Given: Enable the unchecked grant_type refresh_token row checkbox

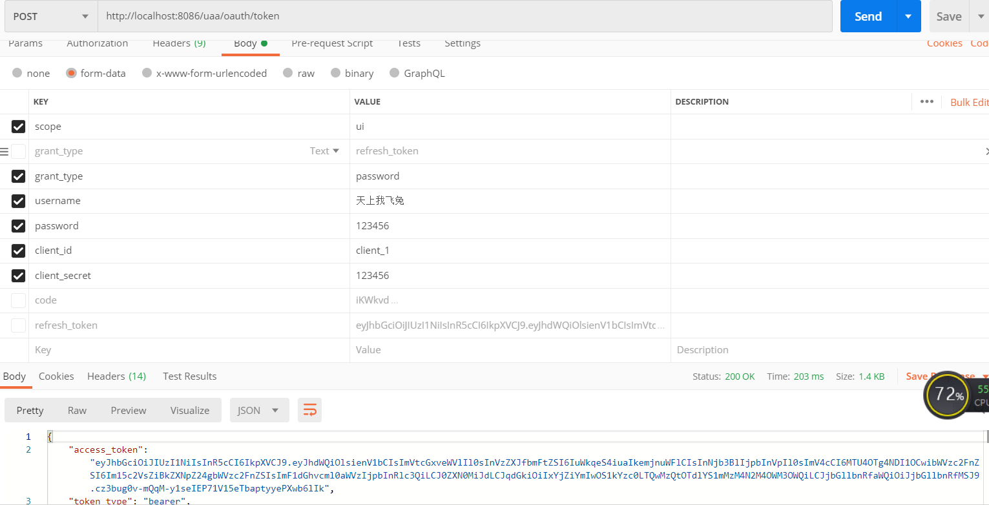Looking at the screenshot, I should pos(18,151).
